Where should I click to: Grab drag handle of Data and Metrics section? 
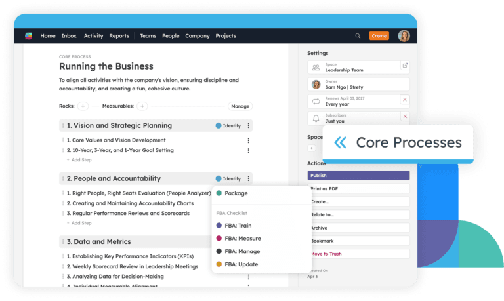click(63, 241)
